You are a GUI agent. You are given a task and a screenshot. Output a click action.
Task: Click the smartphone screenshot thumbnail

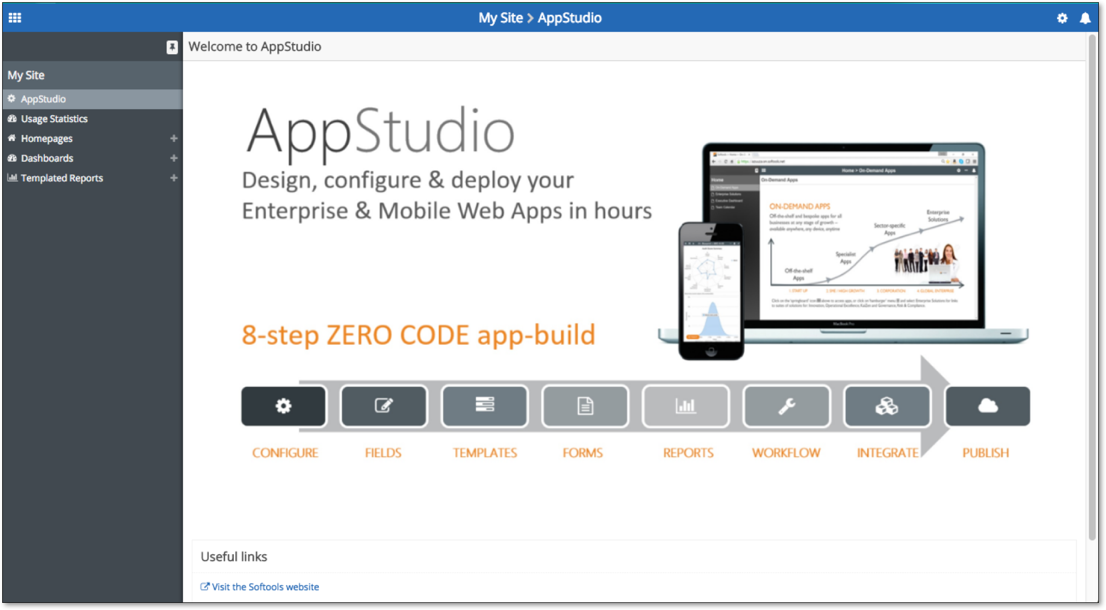pos(711,290)
